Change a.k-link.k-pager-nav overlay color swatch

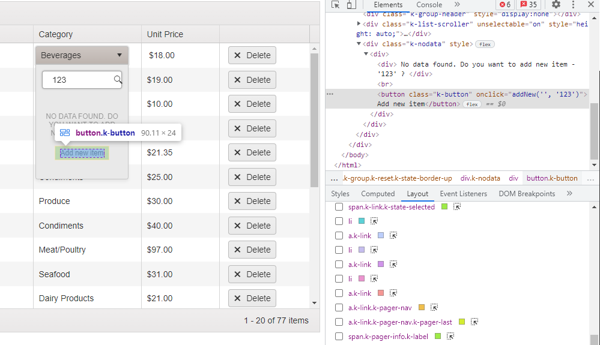(421, 308)
